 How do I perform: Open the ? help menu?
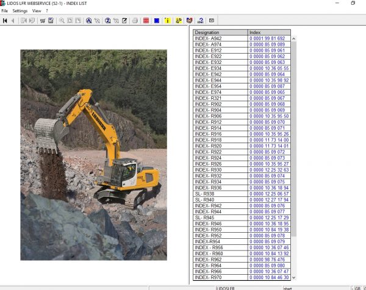[47, 11]
